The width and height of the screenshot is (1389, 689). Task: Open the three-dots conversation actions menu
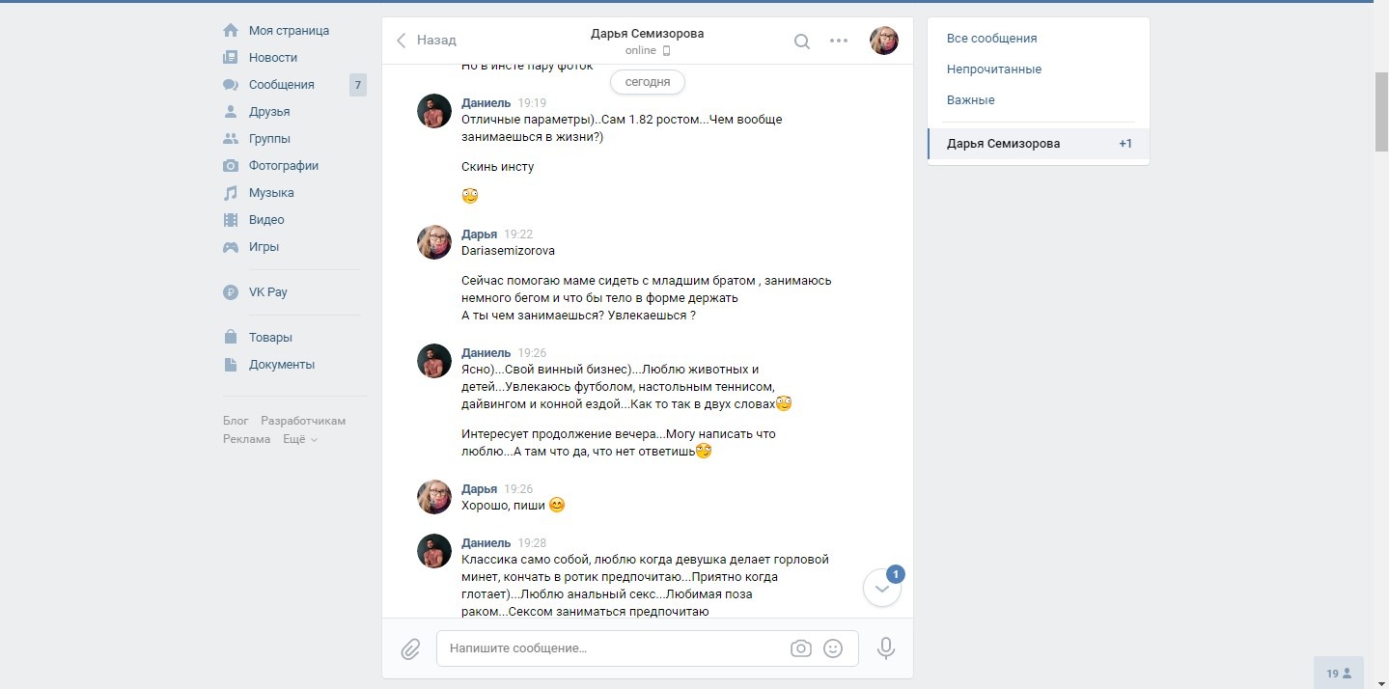point(839,41)
